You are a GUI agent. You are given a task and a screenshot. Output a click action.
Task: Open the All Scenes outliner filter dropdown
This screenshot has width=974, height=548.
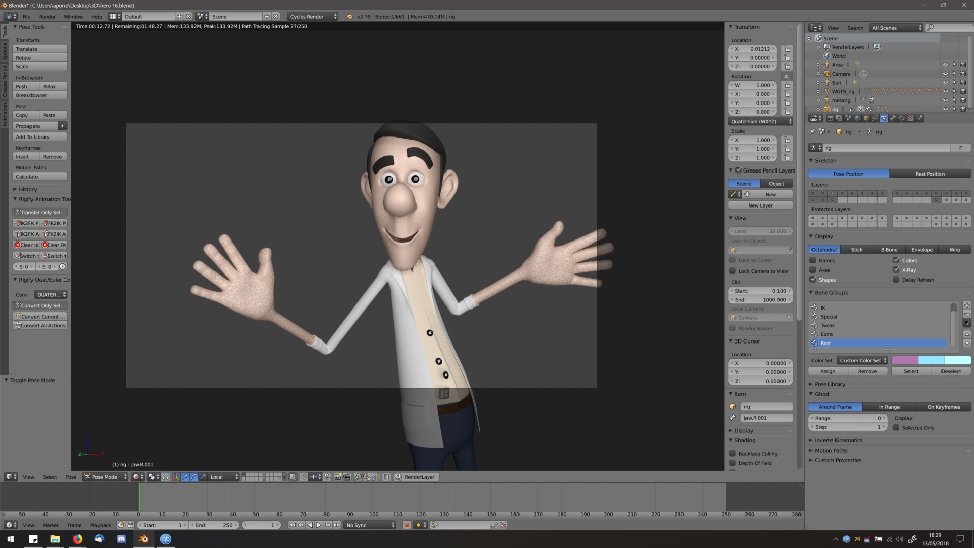coord(896,28)
